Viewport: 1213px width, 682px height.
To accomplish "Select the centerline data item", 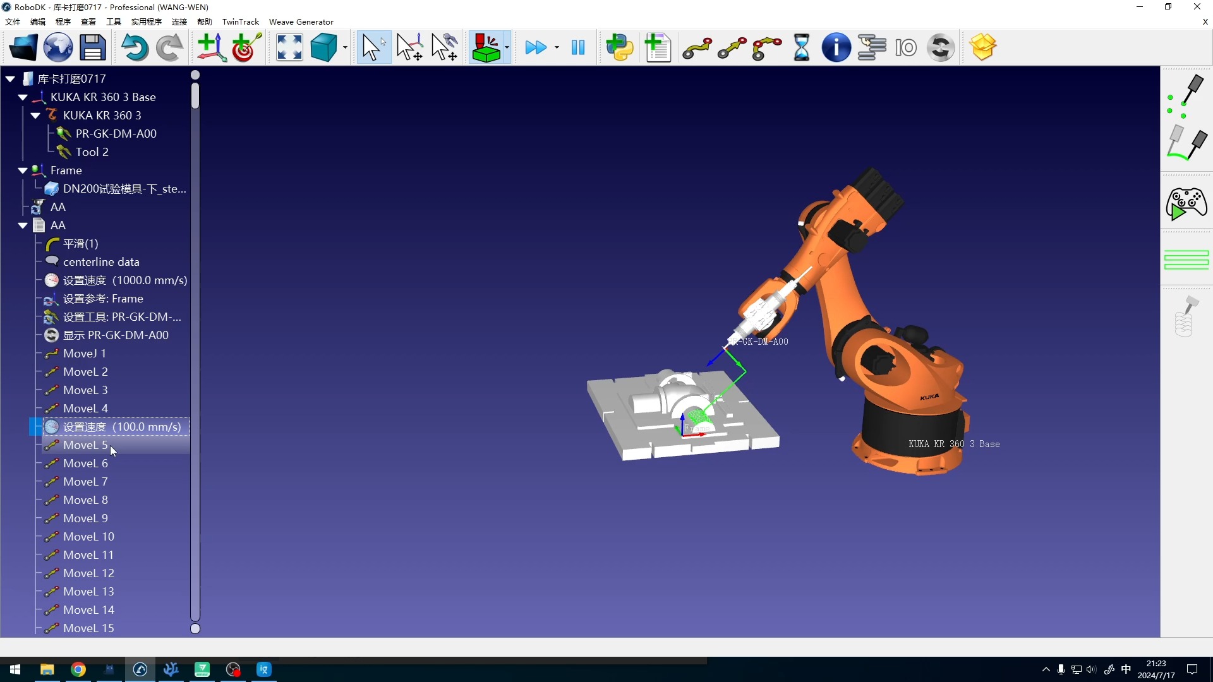I will coord(101,262).
